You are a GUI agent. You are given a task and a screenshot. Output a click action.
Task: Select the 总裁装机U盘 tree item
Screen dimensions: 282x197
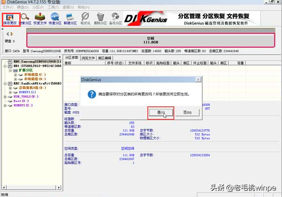pos(32,88)
